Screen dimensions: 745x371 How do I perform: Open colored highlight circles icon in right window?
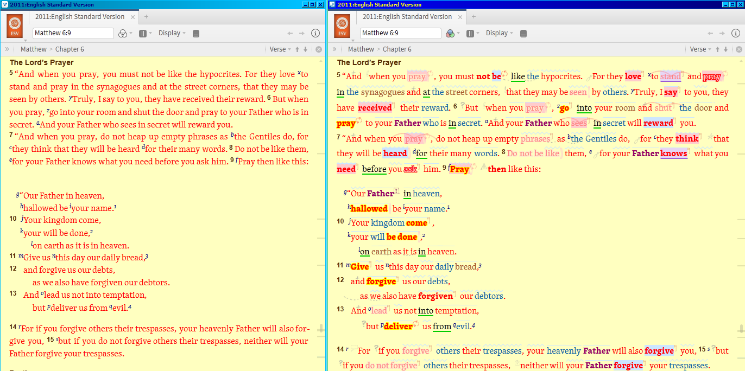coord(450,33)
